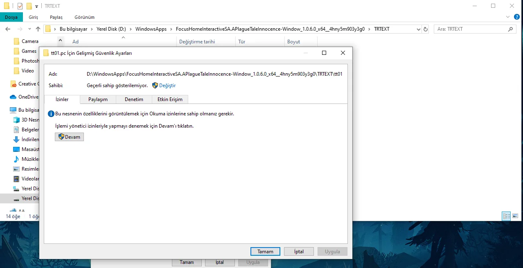Open Resimler in the navigation pane

coord(26,169)
